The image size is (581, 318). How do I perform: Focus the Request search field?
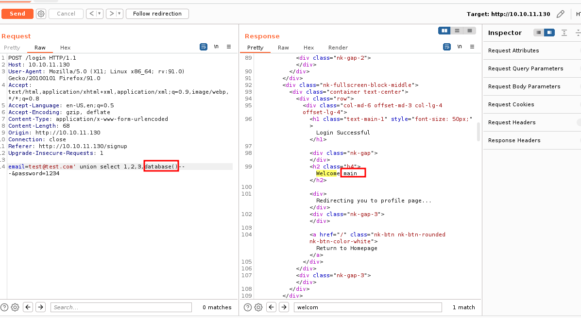coord(121,307)
